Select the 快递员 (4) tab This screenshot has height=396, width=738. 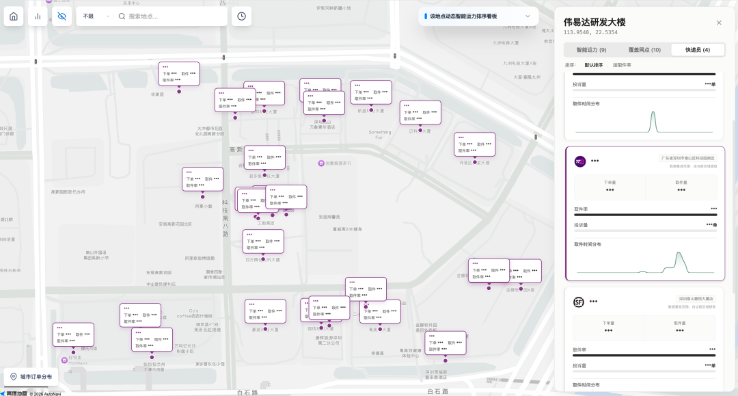click(698, 50)
